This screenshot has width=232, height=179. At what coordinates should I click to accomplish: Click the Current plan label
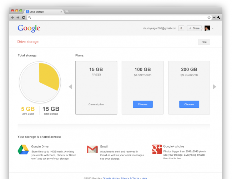click(x=96, y=104)
